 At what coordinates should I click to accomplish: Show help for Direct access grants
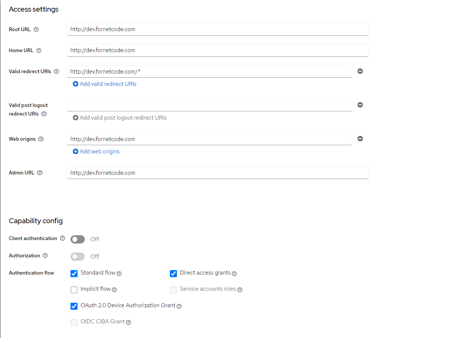pyautogui.click(x=234, y=273)
